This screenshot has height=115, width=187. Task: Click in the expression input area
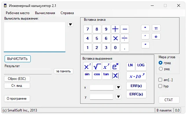click(34, 37)
